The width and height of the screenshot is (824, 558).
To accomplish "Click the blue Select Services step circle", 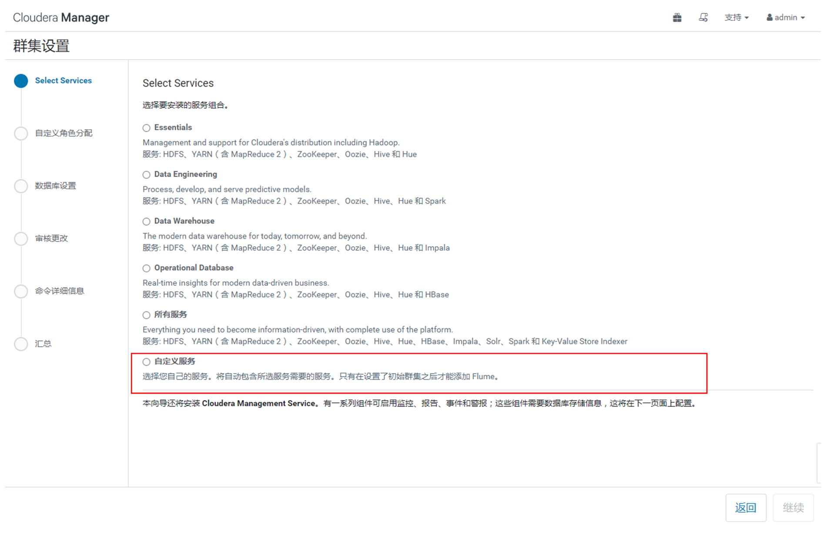I will pos(21,81).
